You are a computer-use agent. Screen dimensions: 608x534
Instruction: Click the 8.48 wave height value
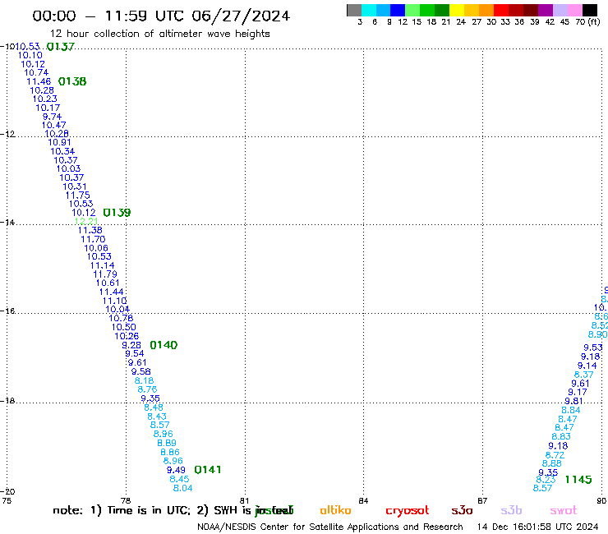point(154,407)
